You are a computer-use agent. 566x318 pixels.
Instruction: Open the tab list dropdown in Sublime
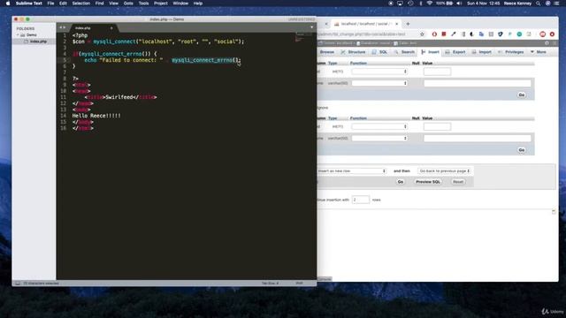311,27
